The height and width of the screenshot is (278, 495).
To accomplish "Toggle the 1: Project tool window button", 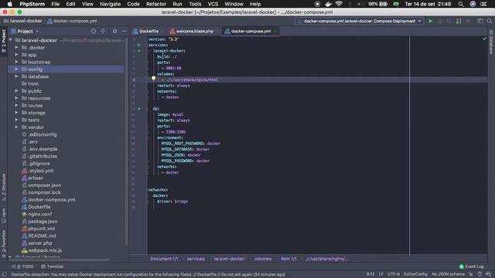I will coord(4,41).
